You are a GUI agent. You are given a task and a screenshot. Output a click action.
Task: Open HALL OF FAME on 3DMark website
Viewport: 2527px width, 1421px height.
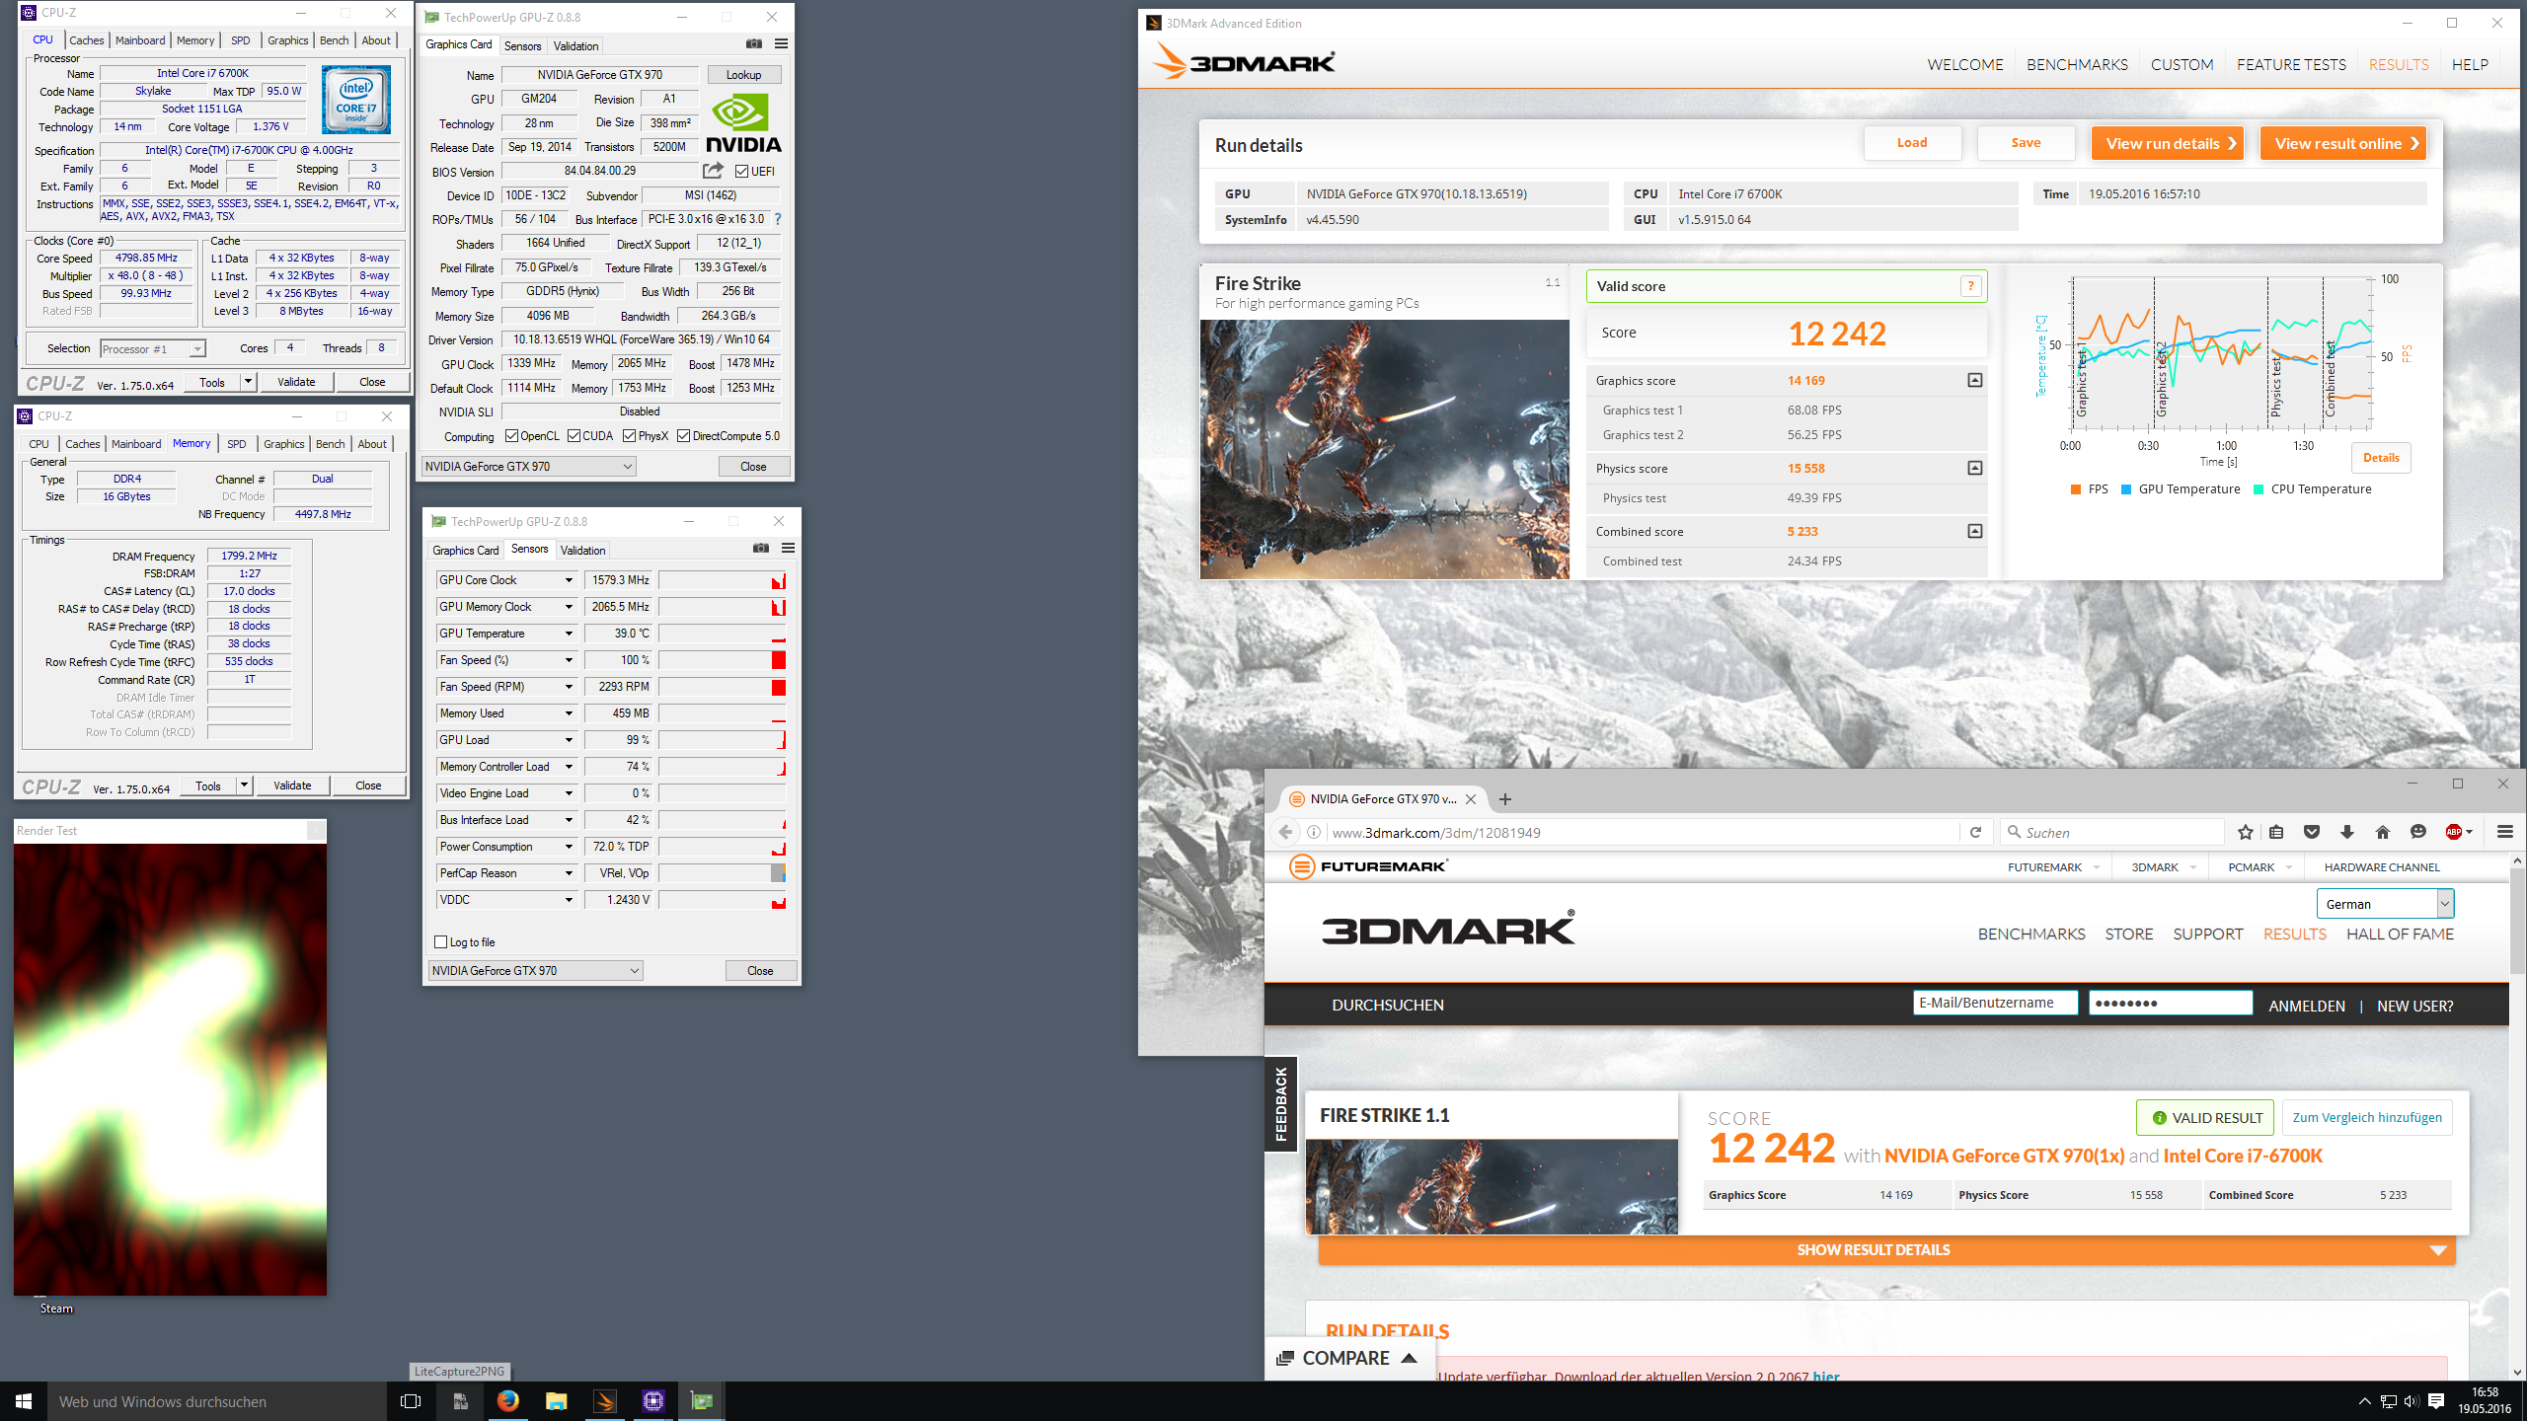click(2400, 934)
